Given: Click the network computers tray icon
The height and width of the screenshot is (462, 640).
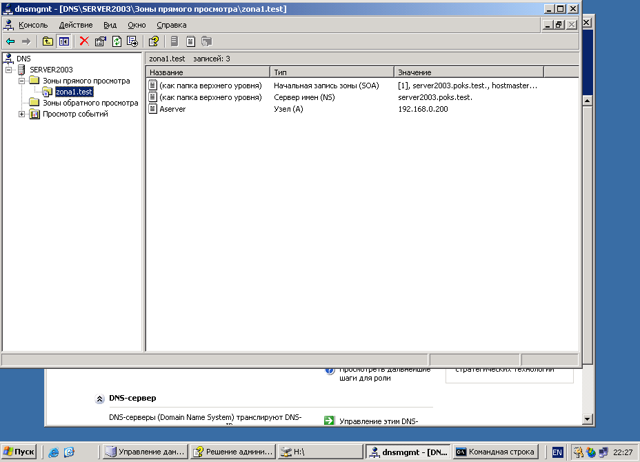Looking at the screenshot, I should pos(603,452).
